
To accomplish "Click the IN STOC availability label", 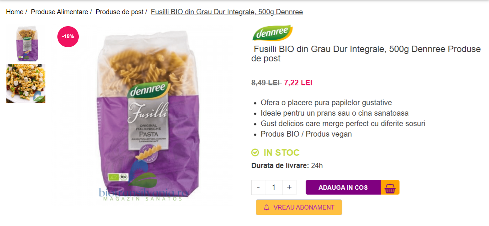I will tap(282, 153).
